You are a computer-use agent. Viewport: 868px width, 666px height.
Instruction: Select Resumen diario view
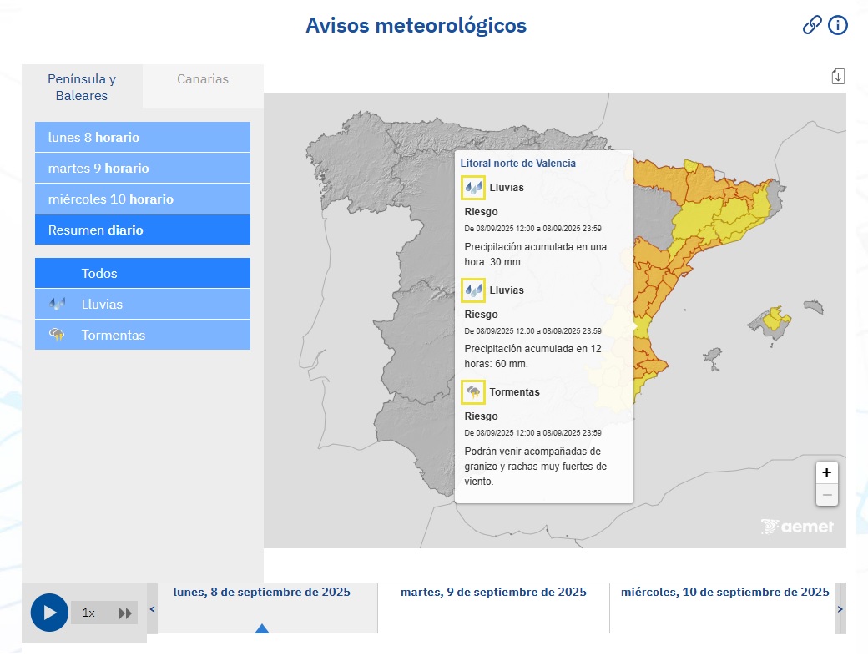pos(142,230)
